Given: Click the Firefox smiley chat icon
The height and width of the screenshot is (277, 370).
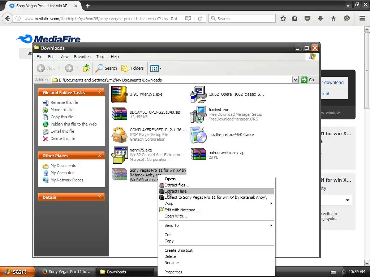Looking at the screenshot, I should (347, 18).
